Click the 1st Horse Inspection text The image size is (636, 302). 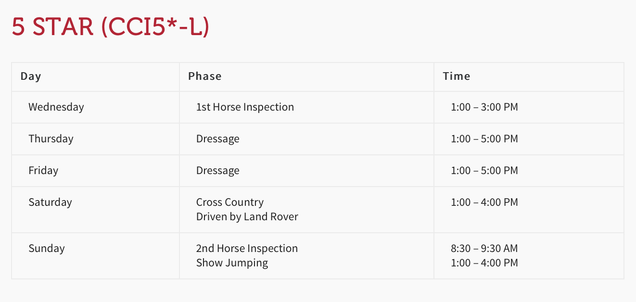[245, 107]
